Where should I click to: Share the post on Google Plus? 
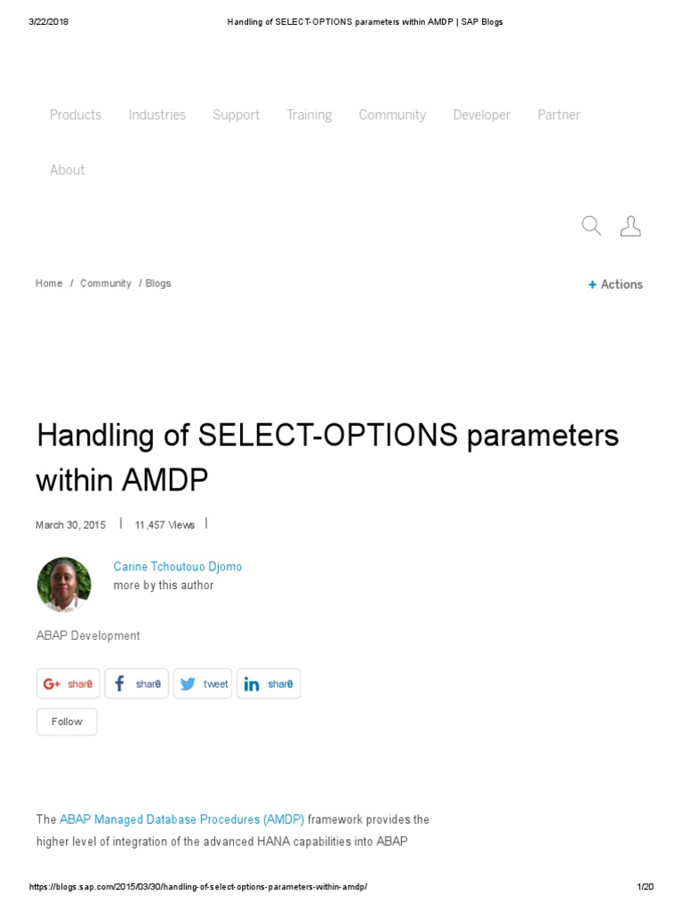68,683
